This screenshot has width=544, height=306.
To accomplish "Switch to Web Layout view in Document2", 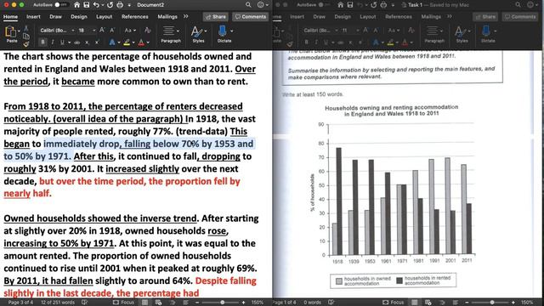I will pos(158,303).
